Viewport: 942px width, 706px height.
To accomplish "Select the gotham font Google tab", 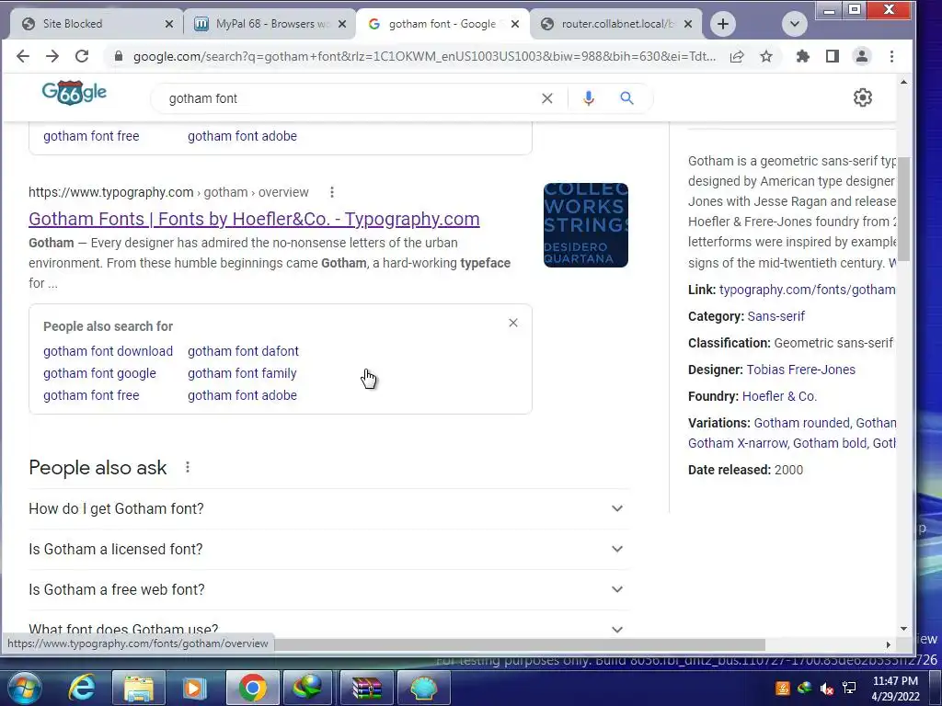I will click(442, 24).
